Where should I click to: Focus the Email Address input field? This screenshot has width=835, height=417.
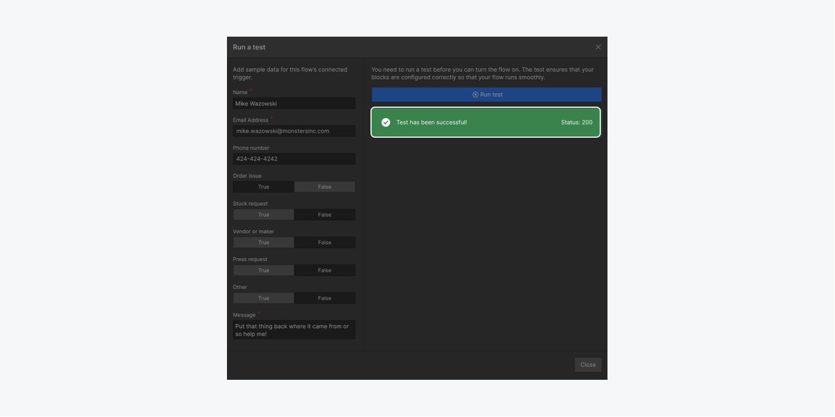(294, 131)
